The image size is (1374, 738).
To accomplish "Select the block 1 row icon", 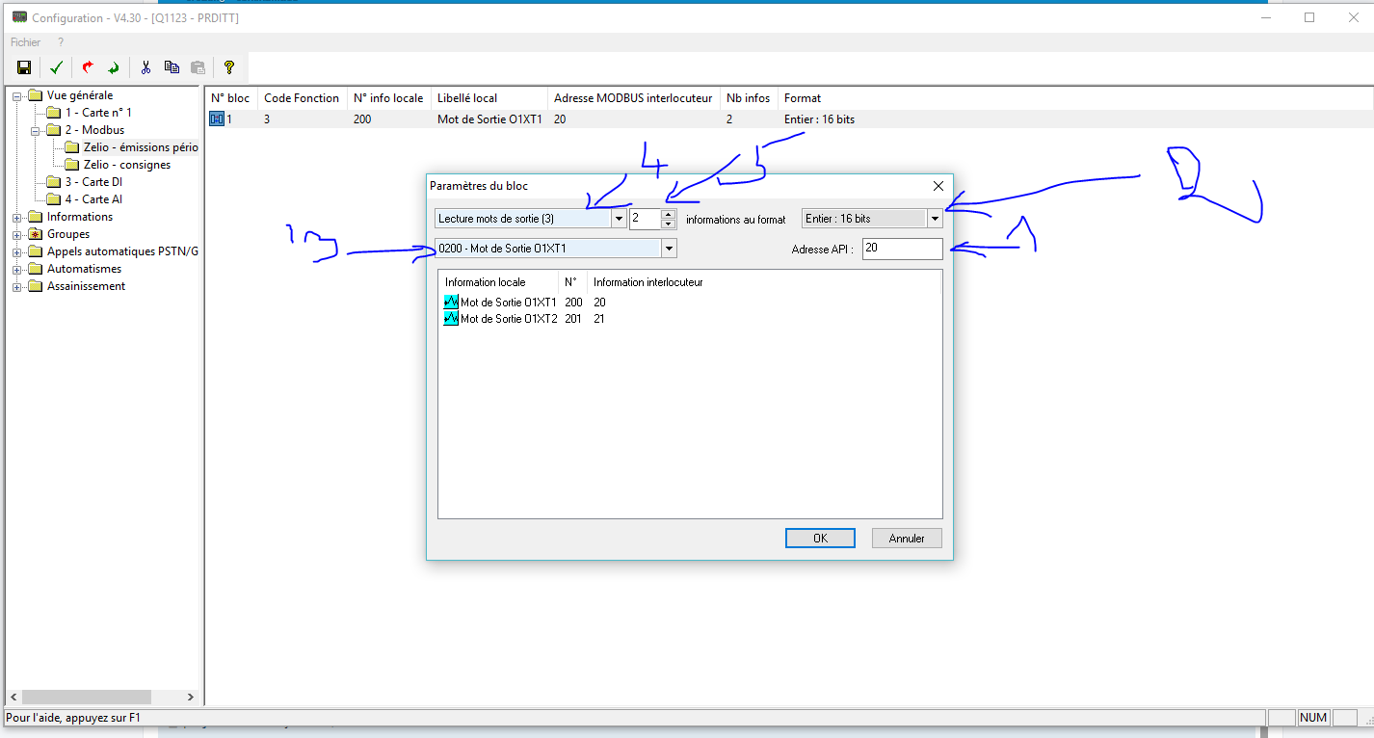I will click(217, 119).
